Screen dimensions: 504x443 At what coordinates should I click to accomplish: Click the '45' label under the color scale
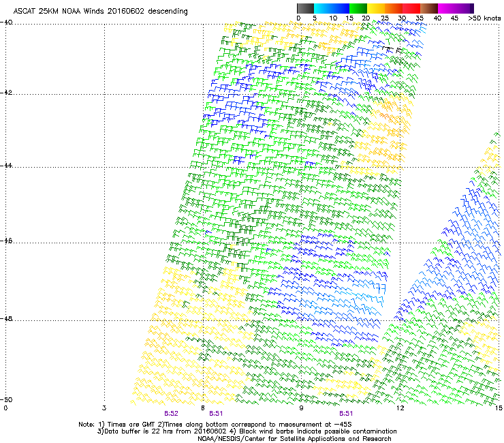pos(454,18)
